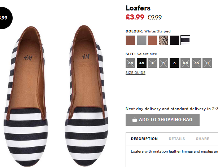Select the white/striped colour swatch
The width and height of the screenshot is (218, 167).
point(185,40)
